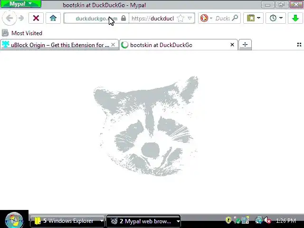Click the yellow shield tray icon
This screenshot has width=304, height=228.
[x=228, y=220]
